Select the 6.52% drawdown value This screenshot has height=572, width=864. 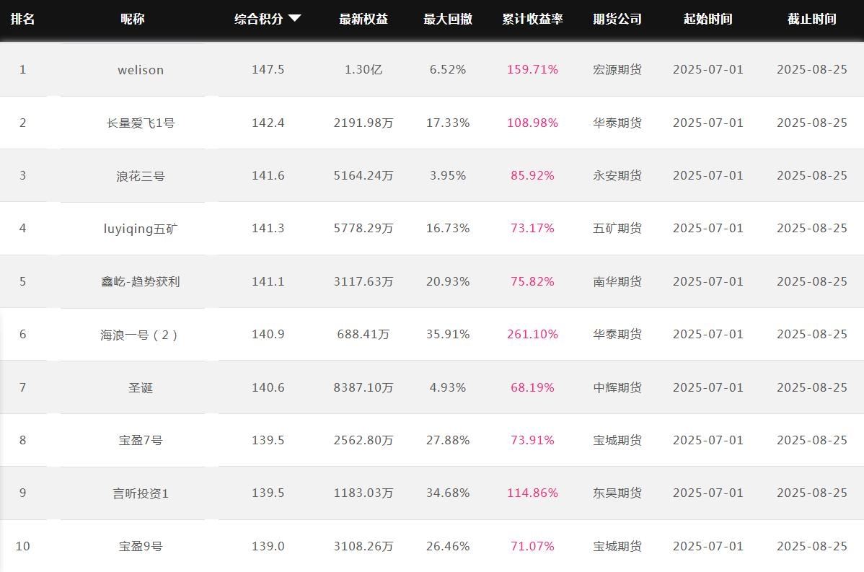(x=447, y=69)
